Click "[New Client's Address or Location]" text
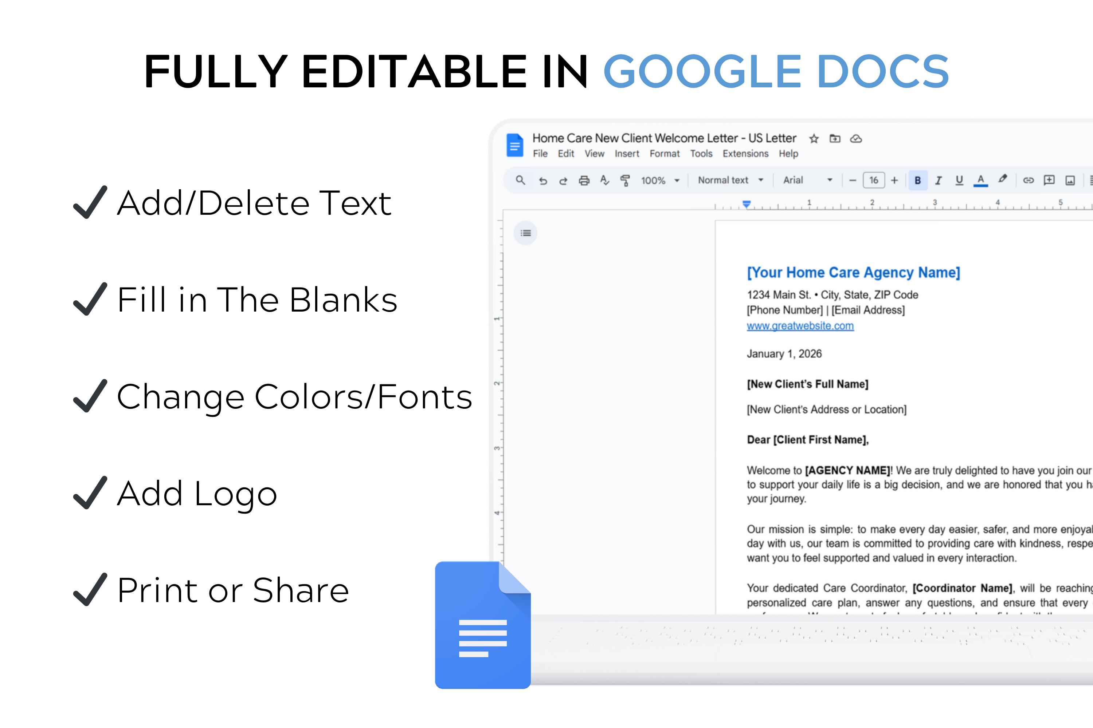1093x728 pixels. (827, 409)
